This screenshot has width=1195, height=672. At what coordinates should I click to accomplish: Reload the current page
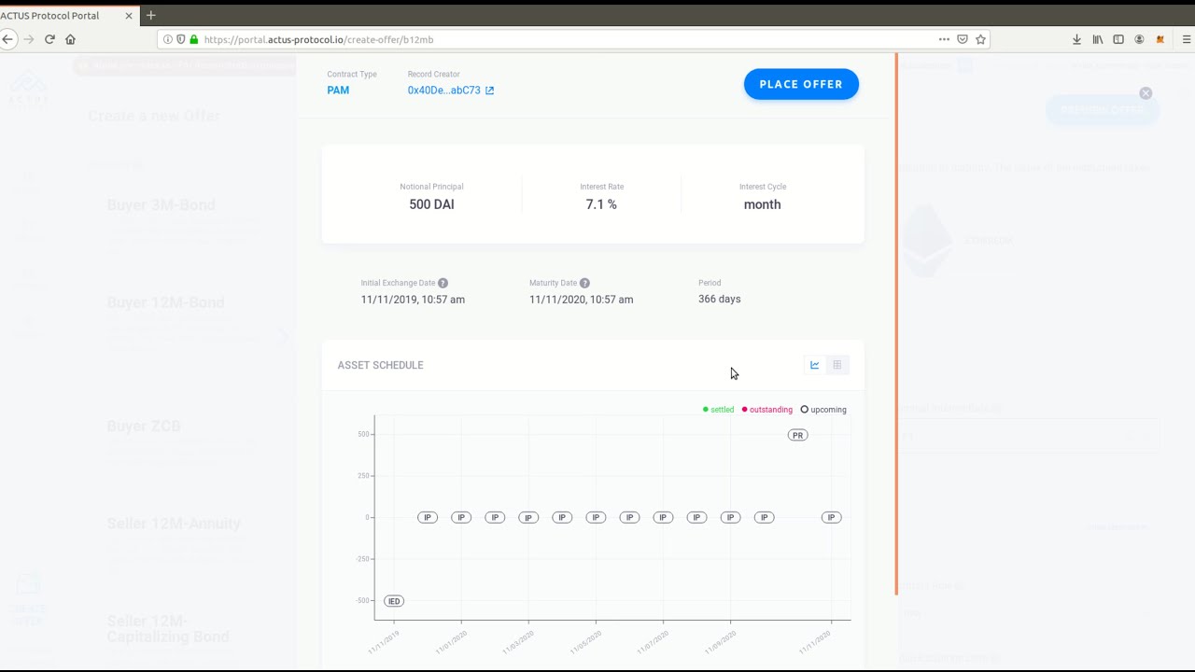point(49,39)
